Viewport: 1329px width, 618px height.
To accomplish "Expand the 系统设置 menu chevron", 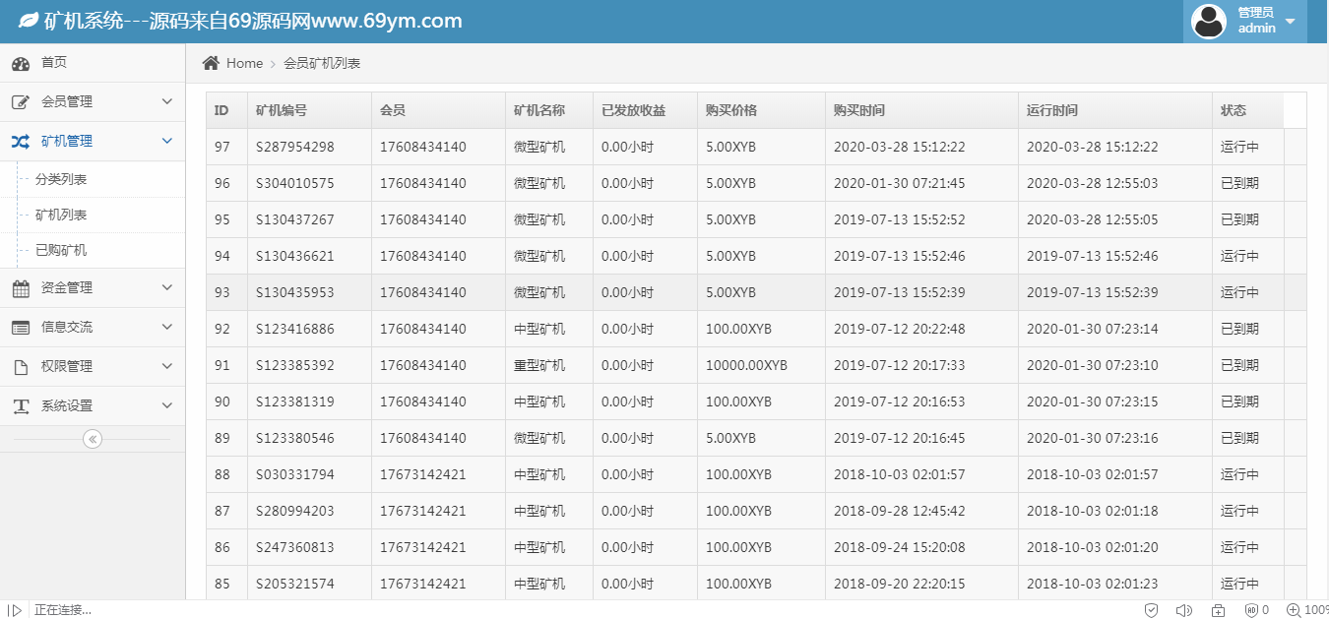I will click(x=166, y=405).
